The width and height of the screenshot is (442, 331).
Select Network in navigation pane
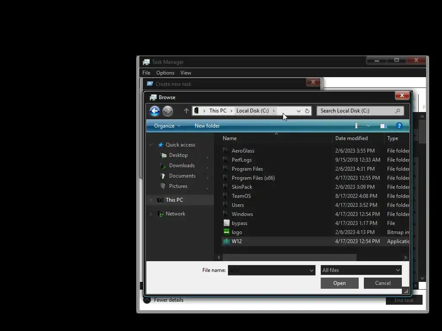(175, 214)
